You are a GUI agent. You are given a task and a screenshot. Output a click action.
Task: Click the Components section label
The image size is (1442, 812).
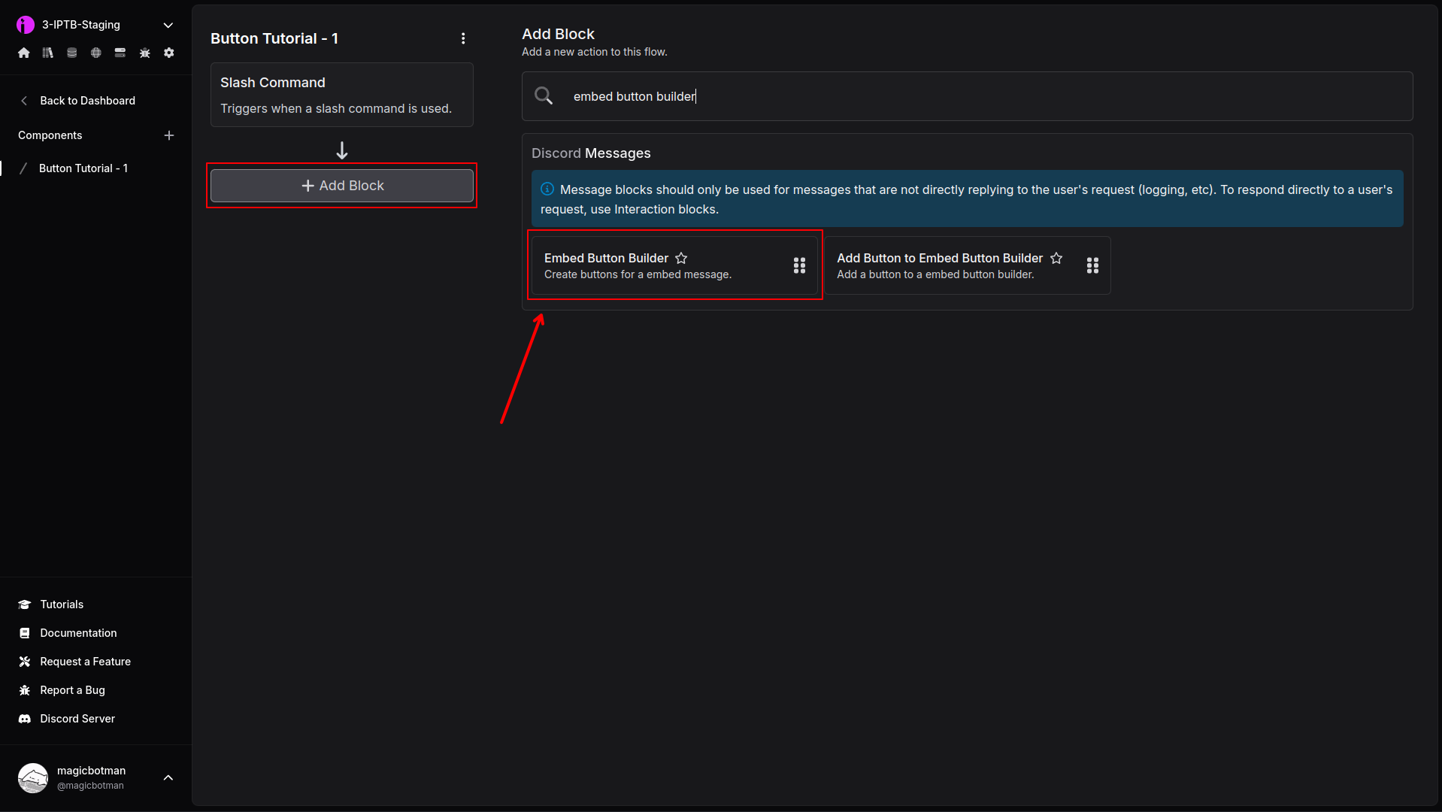(x=50, y=135)
